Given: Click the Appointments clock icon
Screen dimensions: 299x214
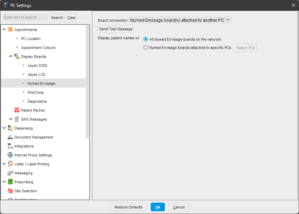Looking at the screenshot, I should pos(10,30).
